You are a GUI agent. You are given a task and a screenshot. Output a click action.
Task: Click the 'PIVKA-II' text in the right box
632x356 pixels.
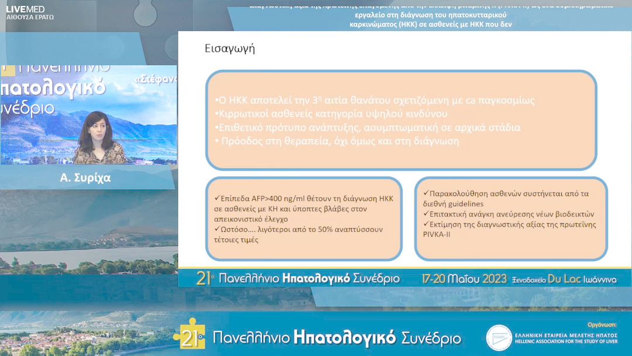pos(437,234)
